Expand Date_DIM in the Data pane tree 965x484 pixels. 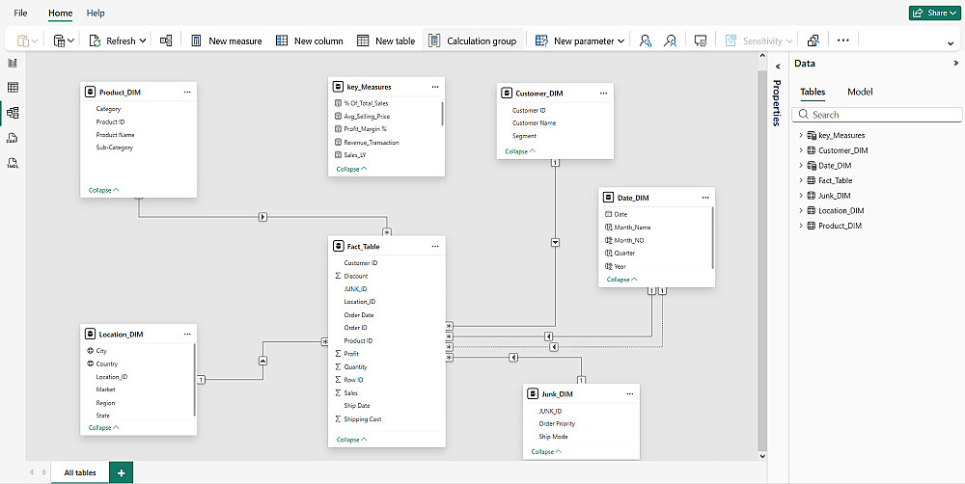click(801, 166)
